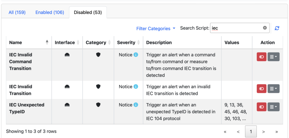Toggle the IEC Unexpected TypeID red switch
Screen dimensions: 289x138
262,107
